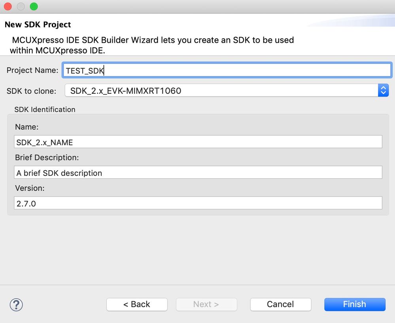Click the gray minimize window button
This screenshot has height=323, width=395.
pos(21,6)
